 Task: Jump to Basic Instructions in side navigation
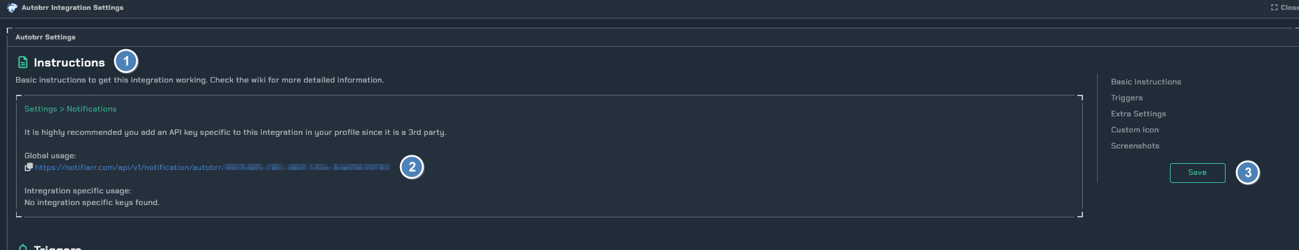[1146, 81]
